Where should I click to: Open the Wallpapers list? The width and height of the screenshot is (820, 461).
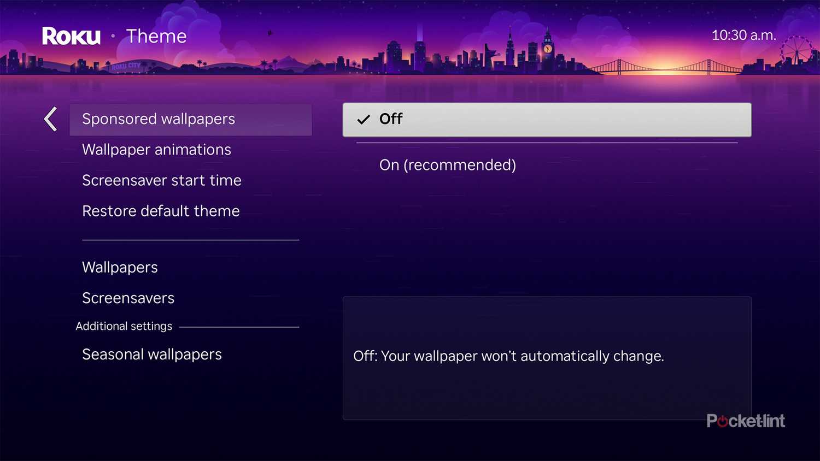[120, 268]
